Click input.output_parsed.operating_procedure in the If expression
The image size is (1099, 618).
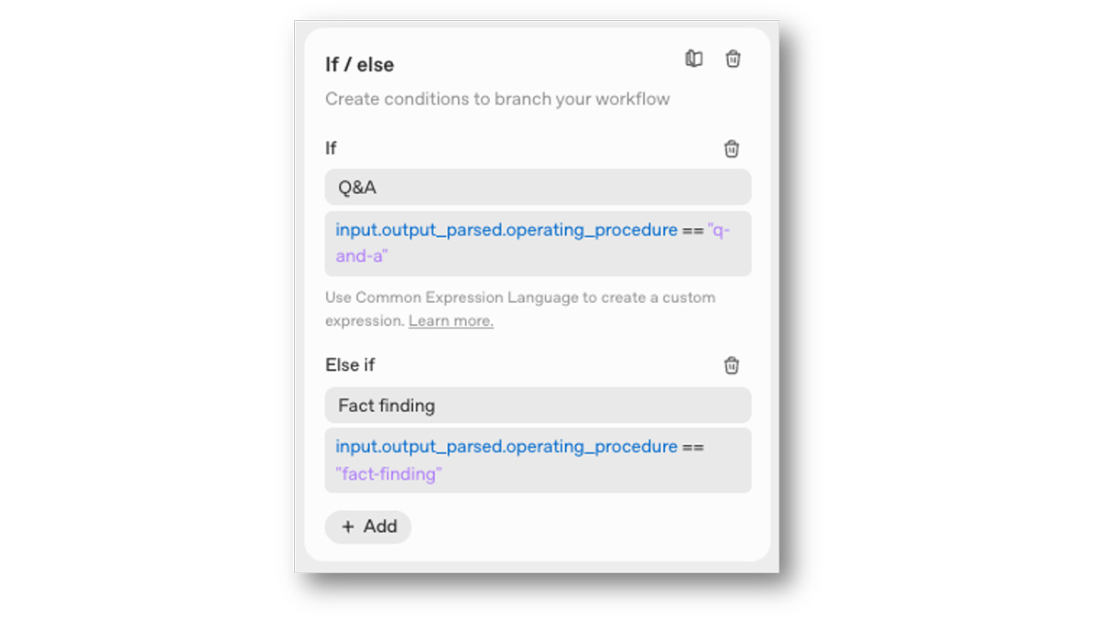coord(506,230)
